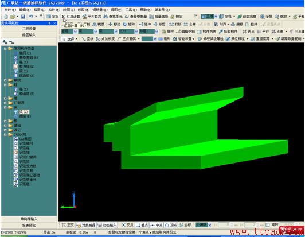Viewport: 305px width, 237px height.
Task: Expand the 墙 tree folder
Action: point(5,98)
